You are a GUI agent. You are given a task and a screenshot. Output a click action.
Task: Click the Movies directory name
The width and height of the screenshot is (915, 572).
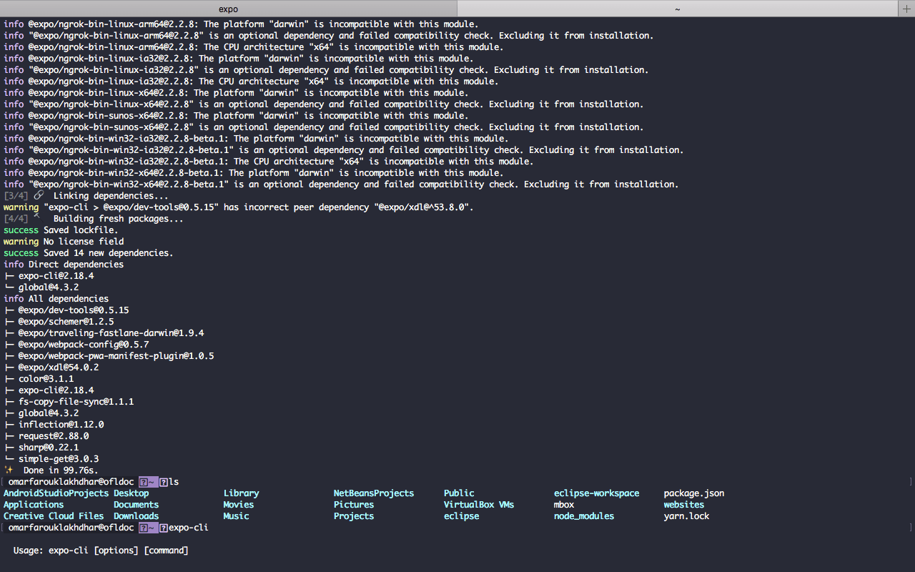(239, 505)
